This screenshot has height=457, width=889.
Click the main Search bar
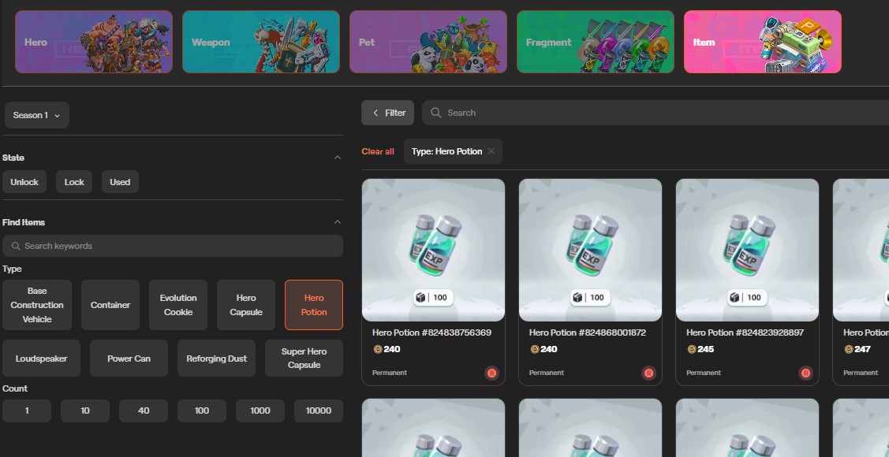[x=656, y=113]
